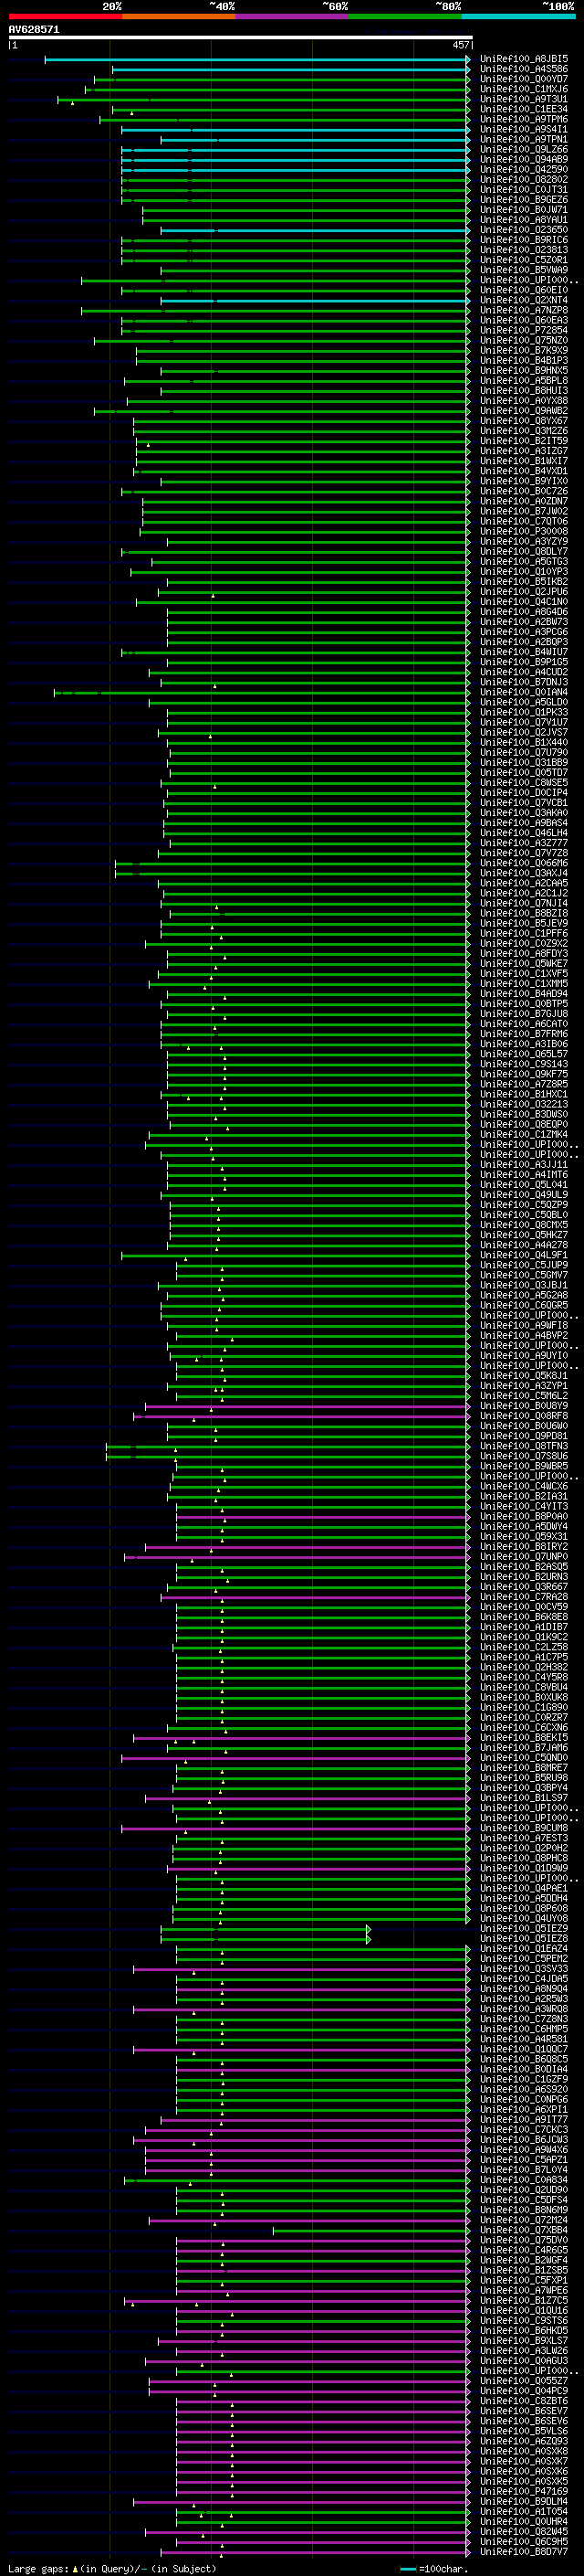
Task: Open the UniRef100_A8JBI5 hit label
Action: 523,59
